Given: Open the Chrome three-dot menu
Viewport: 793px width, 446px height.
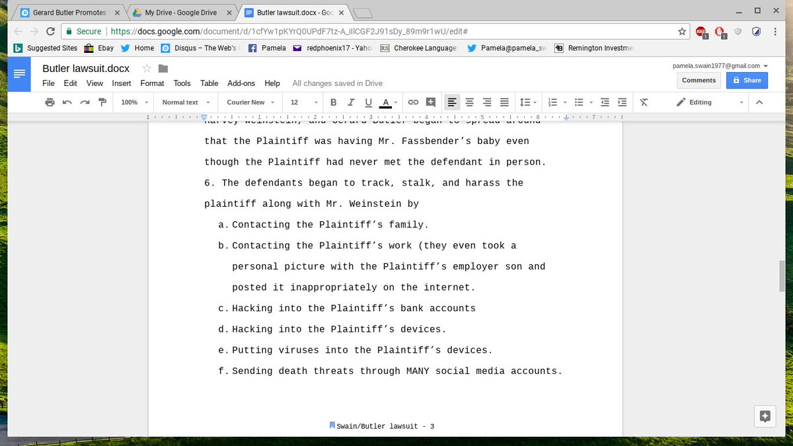Looking at the screenshot, I should pos(776,31).
